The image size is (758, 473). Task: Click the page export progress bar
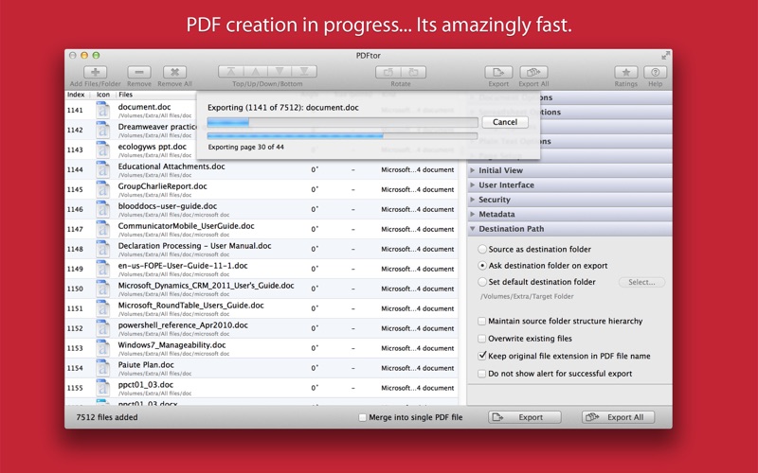[342, 136]
